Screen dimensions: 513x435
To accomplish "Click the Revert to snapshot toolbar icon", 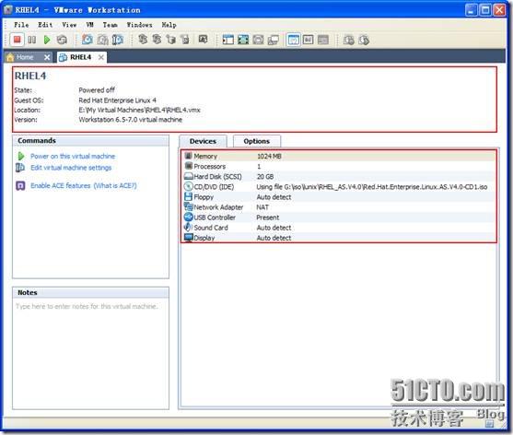I will [x=103, y=40].
